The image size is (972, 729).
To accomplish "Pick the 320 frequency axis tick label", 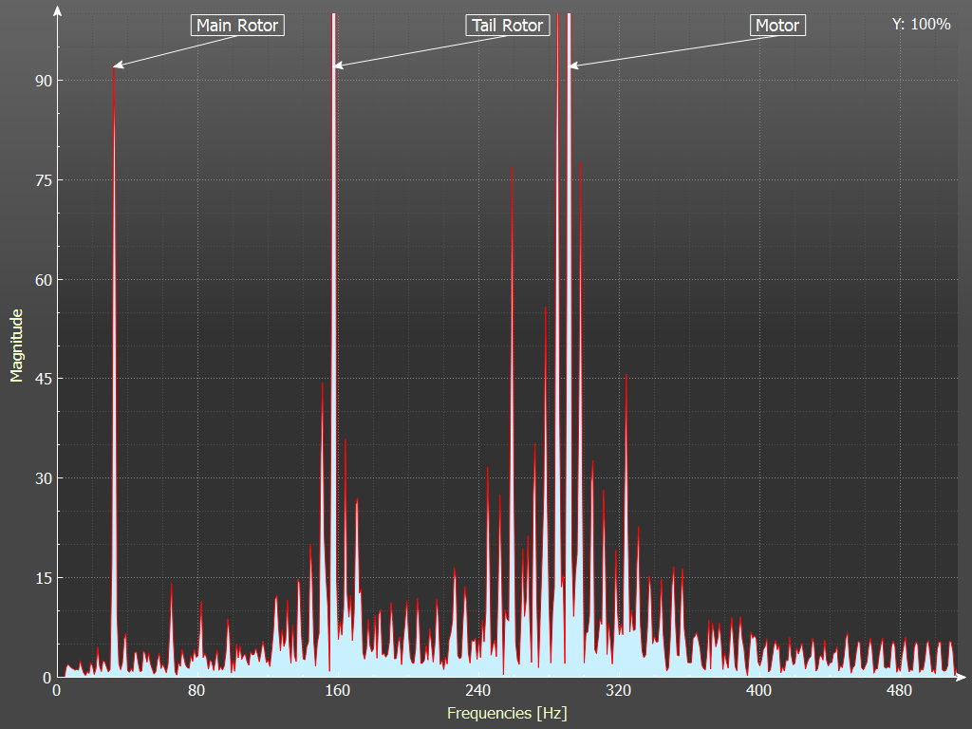I will coord(618,690).
